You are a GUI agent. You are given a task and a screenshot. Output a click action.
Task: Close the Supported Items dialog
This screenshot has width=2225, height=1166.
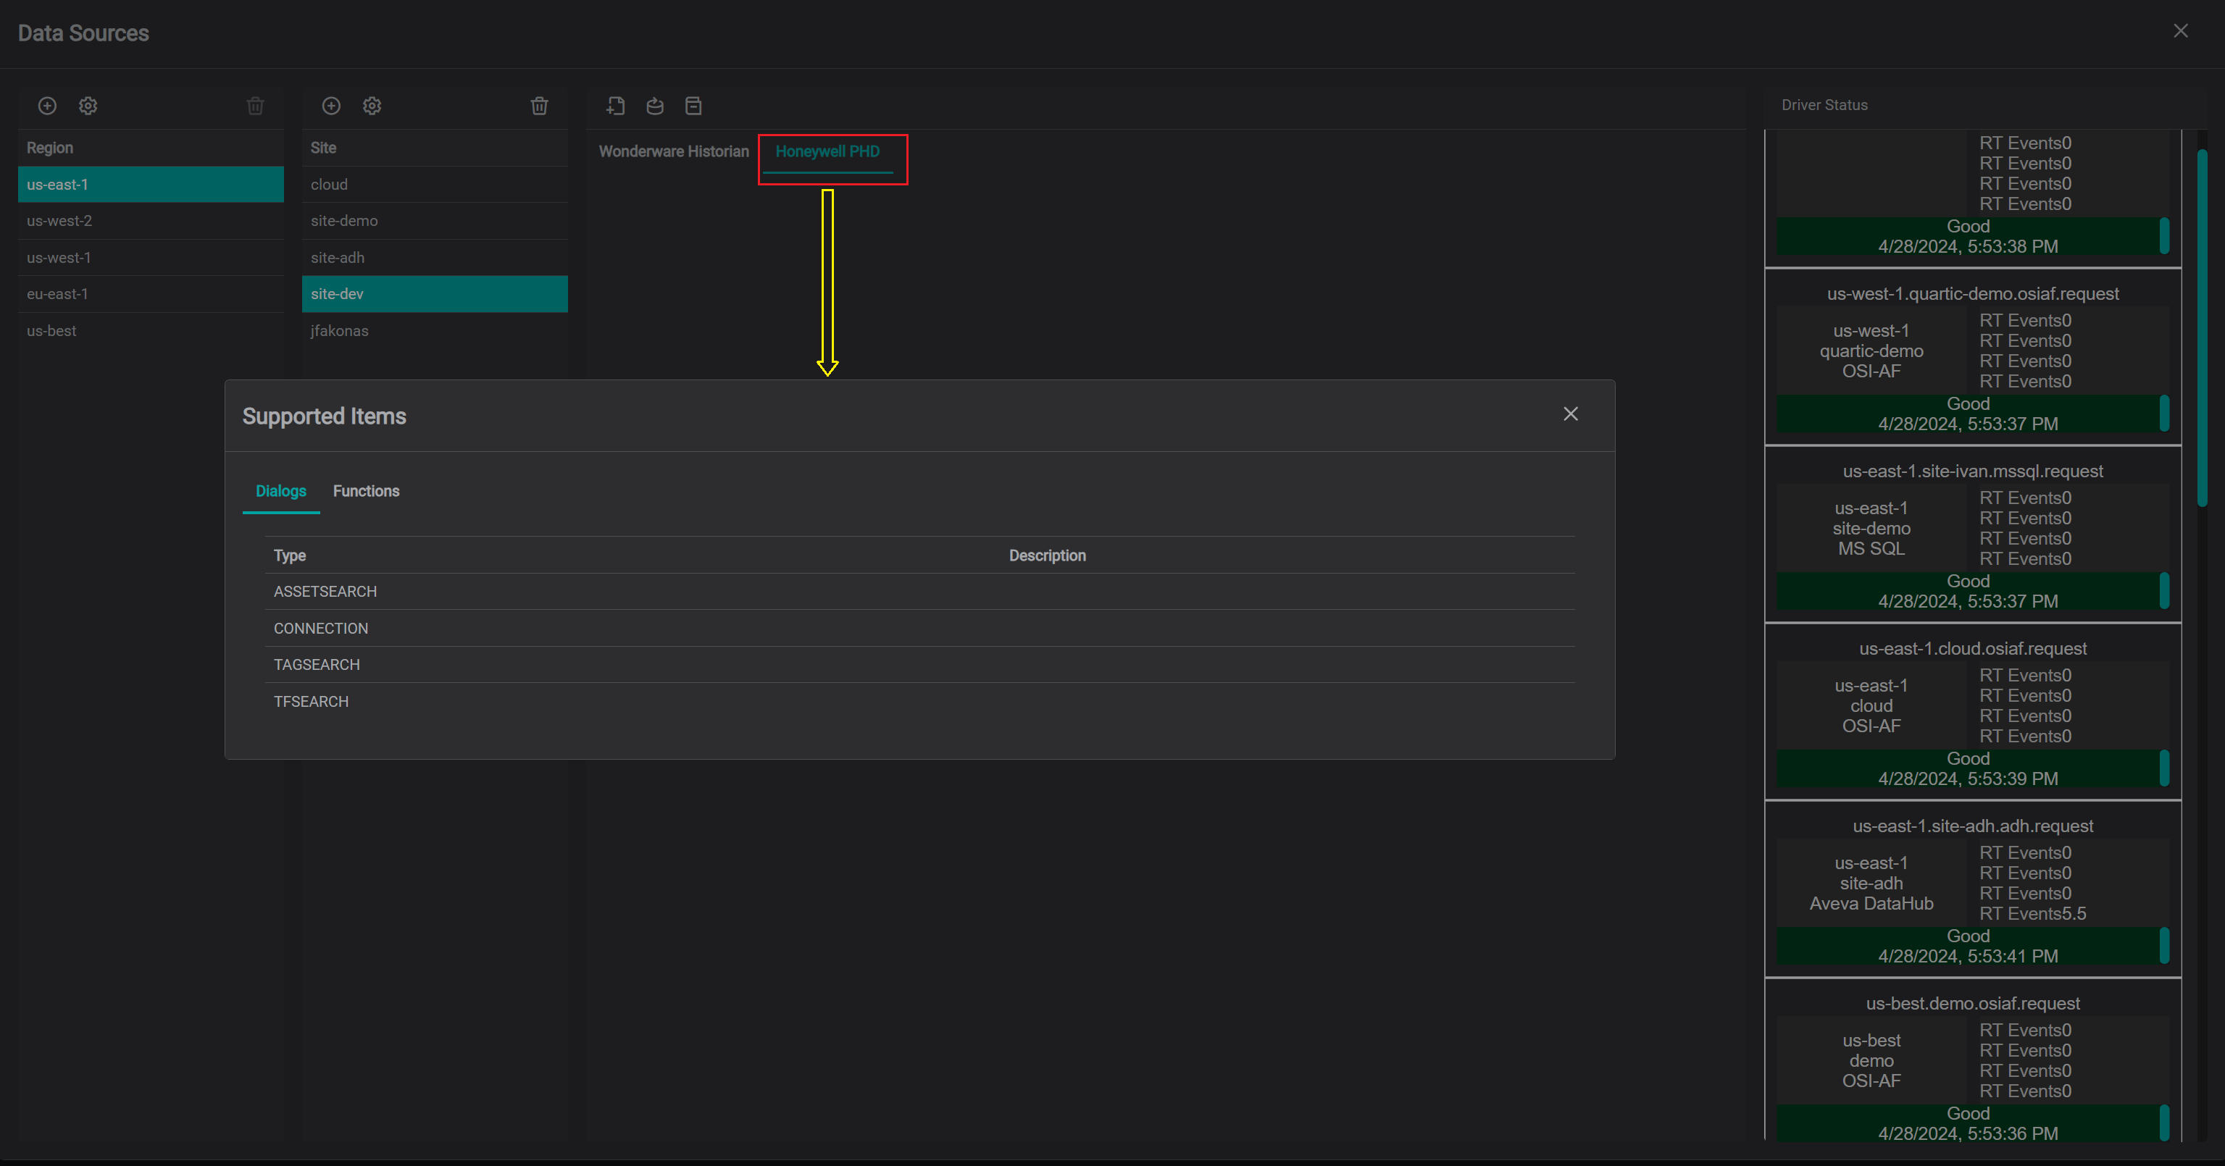(1571, 414)
